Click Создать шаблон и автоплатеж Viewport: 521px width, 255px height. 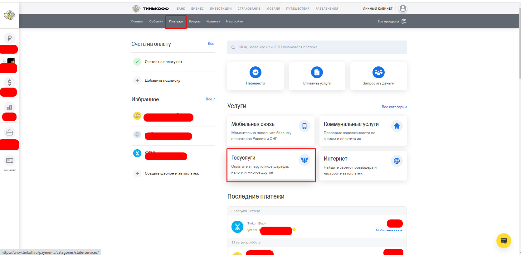[x=172, y=173]
